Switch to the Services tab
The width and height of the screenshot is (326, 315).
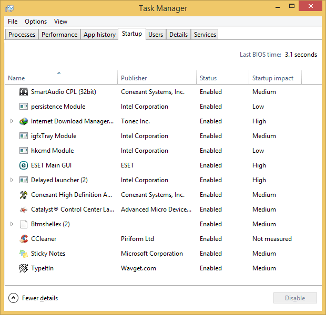pos(205,35)
